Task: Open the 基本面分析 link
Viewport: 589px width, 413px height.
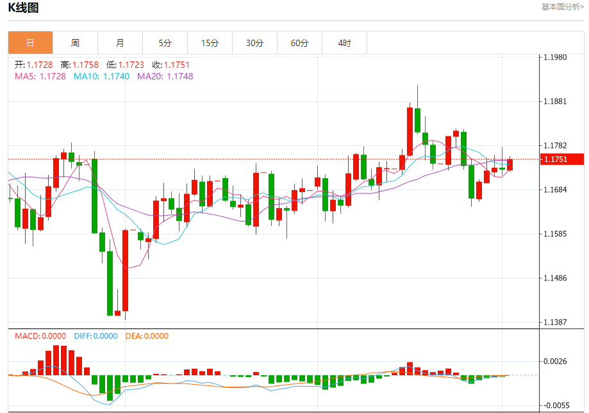Action: pyautogui.click(x=562, y=7)
